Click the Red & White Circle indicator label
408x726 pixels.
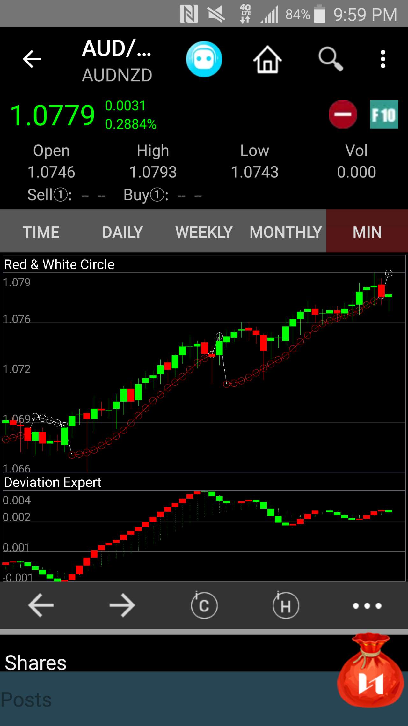point(59,264)
